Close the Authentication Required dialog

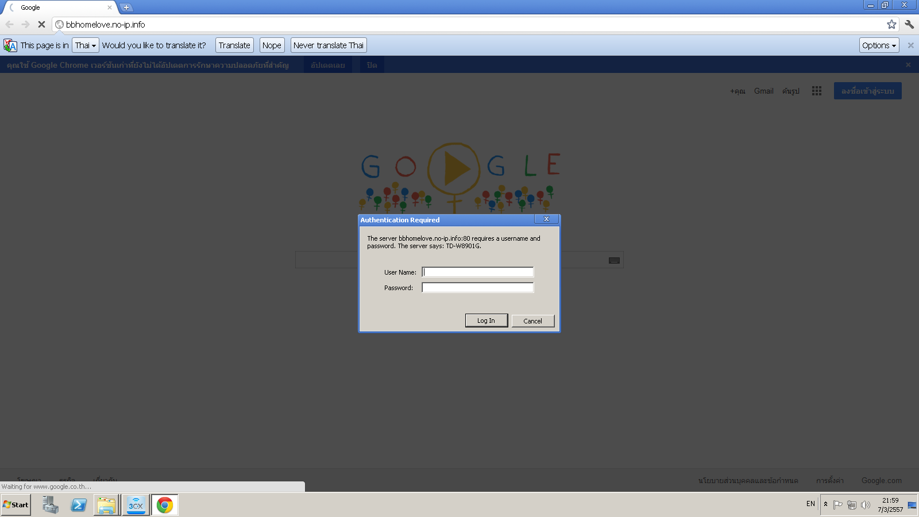point(546,219)
